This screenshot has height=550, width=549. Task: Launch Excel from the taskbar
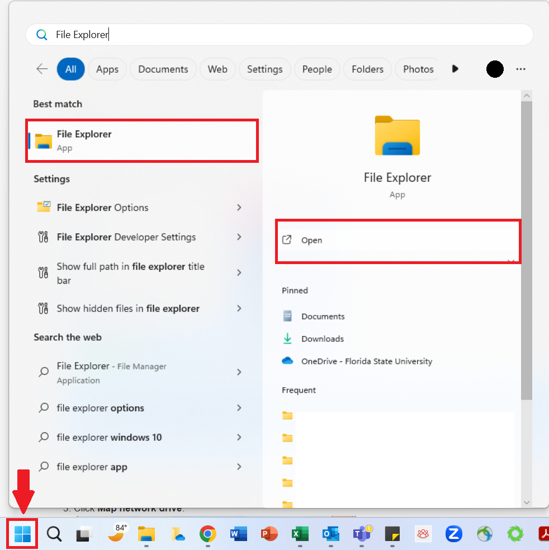coord(300,534)
